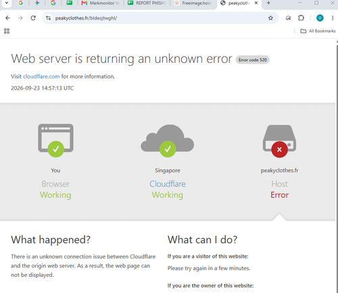
Task: Open the apps grid shortcut in bookmarks bar
Action: pyautogui.click(x=7, y=31)
